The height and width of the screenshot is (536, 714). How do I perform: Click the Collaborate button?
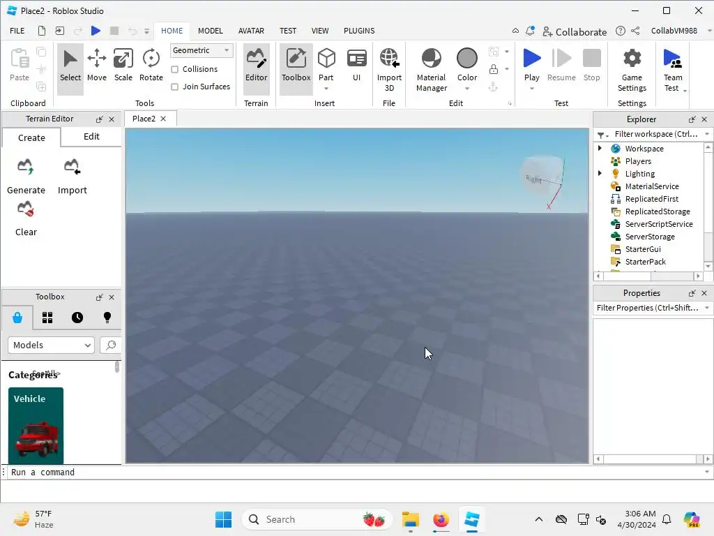[575, 31]
